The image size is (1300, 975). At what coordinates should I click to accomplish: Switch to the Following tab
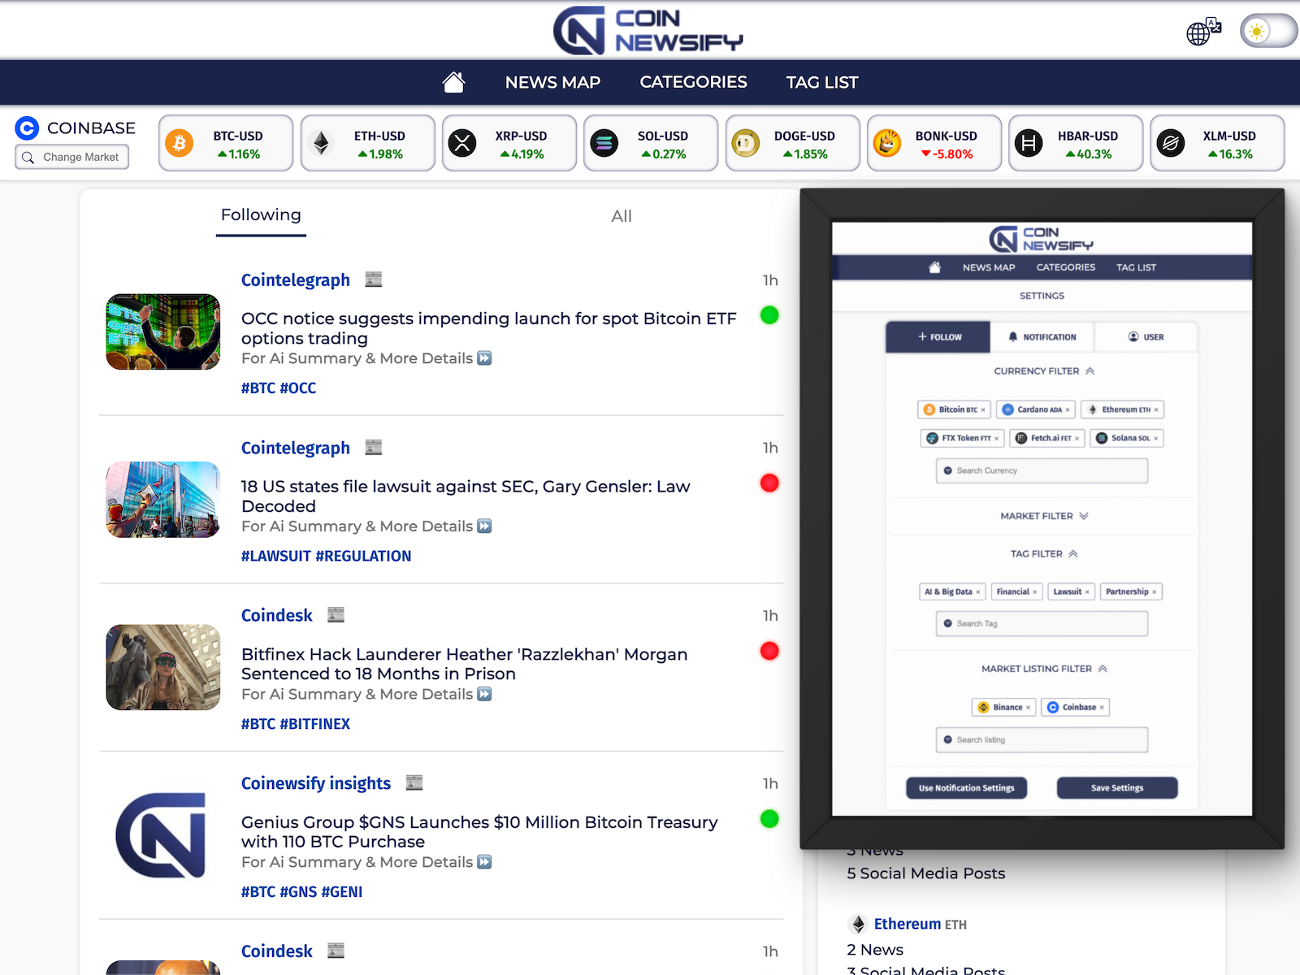(x=261, y=215)
